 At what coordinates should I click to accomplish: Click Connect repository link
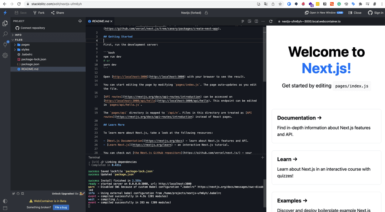point(32,28)
